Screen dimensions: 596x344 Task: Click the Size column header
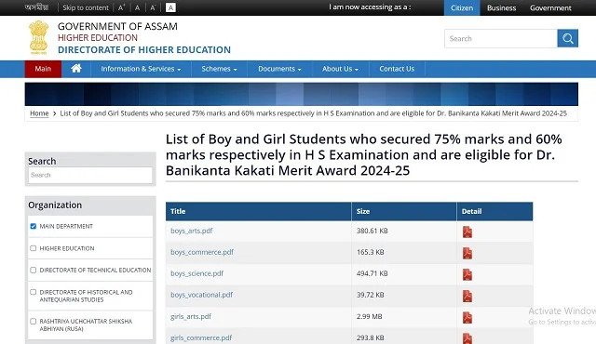pyautogui.click(x=404, y=211)
